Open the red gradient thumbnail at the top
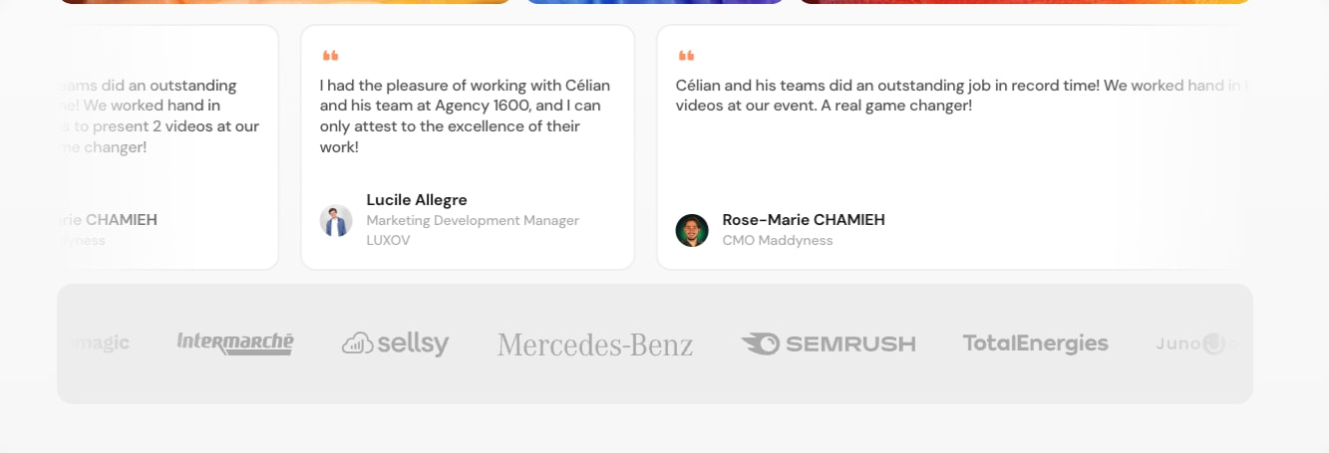 click(1025, 2)
